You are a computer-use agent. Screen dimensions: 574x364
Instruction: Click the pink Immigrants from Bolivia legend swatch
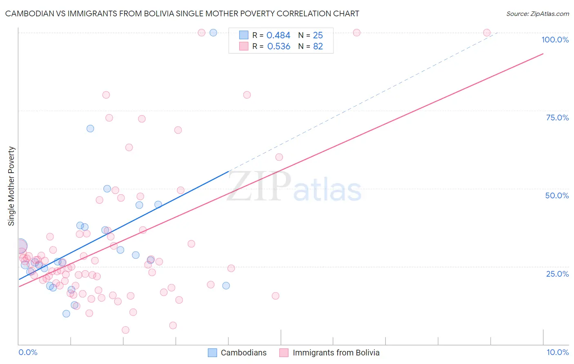(x=284, y=353)
